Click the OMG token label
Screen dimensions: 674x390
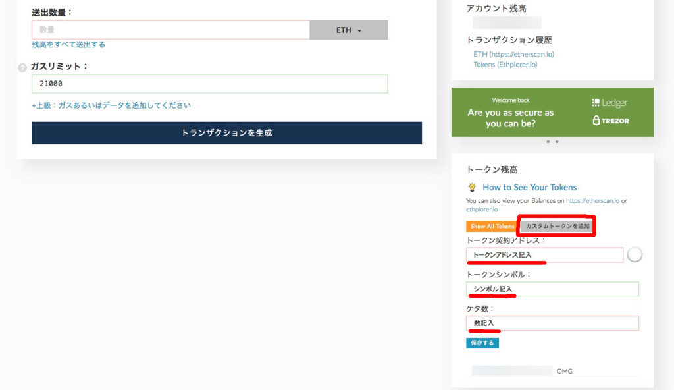[x=564, y=371]
